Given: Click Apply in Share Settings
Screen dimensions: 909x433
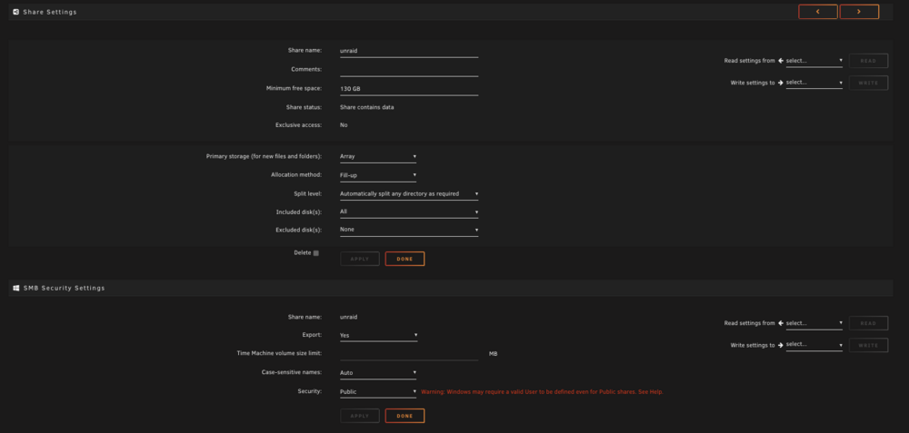Looking at the screenshot, I should tap(360, 259).
